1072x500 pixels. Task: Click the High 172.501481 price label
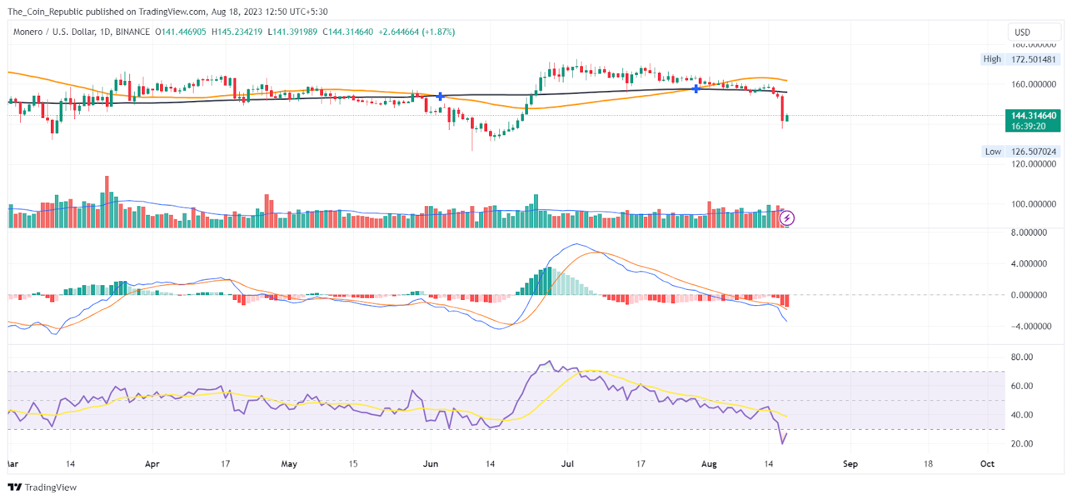pyautogui.click(x=1020, y=59)
